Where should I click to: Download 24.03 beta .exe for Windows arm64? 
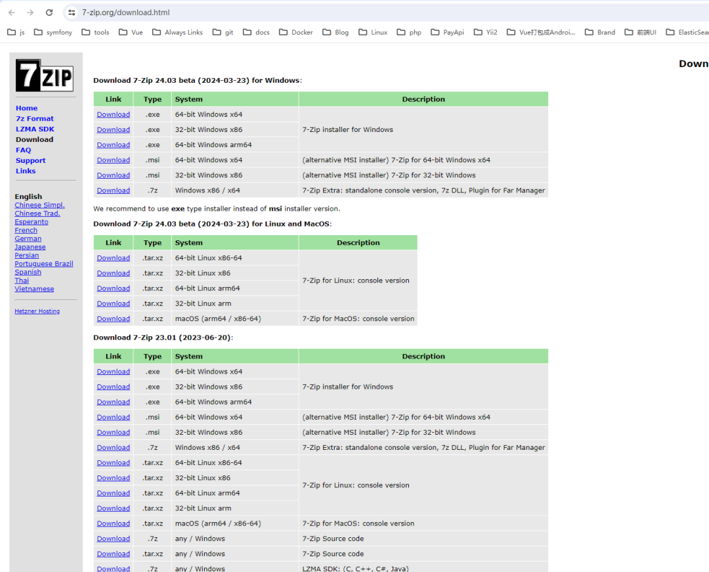tap(114, 144)
